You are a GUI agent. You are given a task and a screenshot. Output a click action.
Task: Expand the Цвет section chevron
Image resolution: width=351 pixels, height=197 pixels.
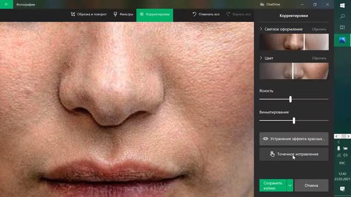coord(261,58)
